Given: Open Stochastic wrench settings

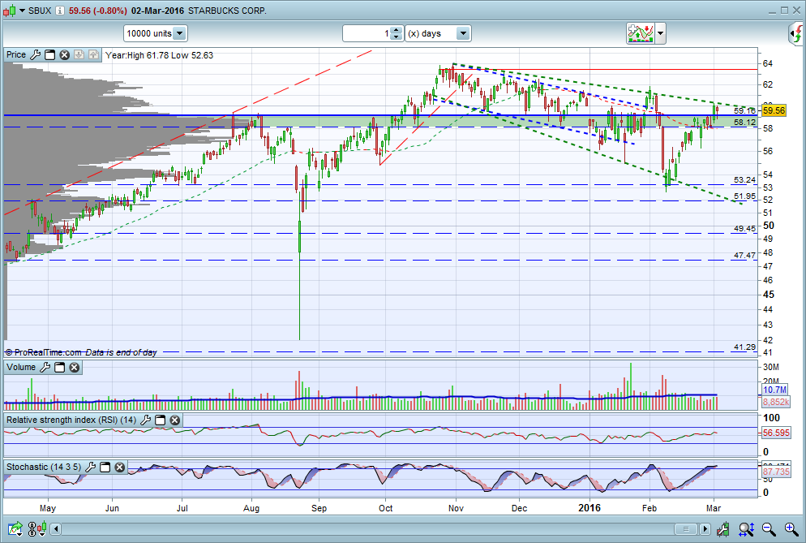Looking at the screenshot, I should tap(90, 467).
